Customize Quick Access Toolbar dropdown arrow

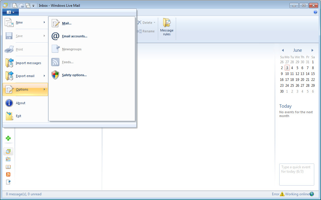pyautogui.click(x=33, y=6)
